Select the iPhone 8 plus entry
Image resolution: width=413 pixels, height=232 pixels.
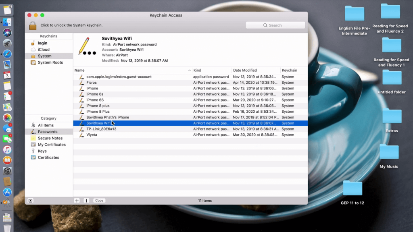(x=190, y=106)
